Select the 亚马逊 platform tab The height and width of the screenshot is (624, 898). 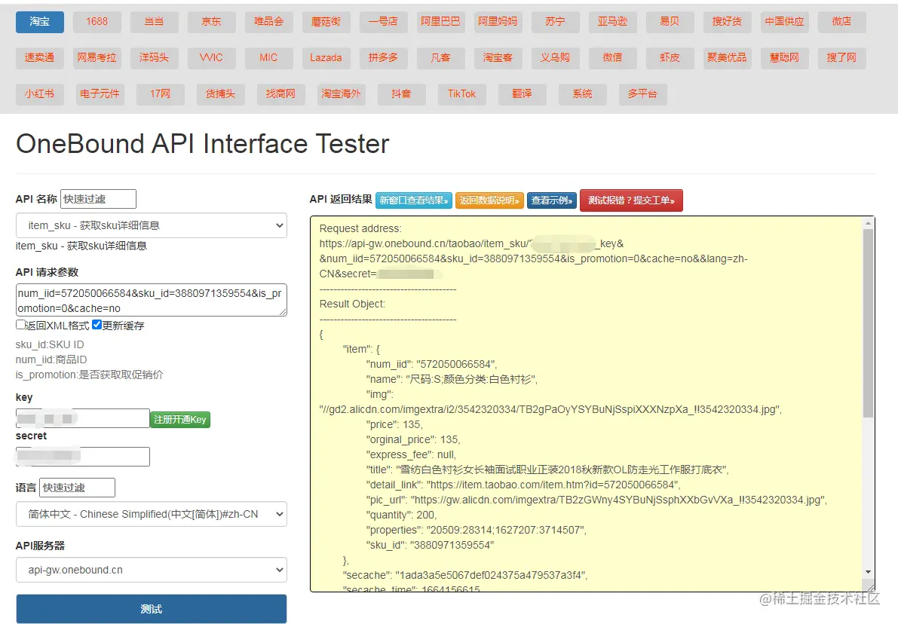click(612, 22)
